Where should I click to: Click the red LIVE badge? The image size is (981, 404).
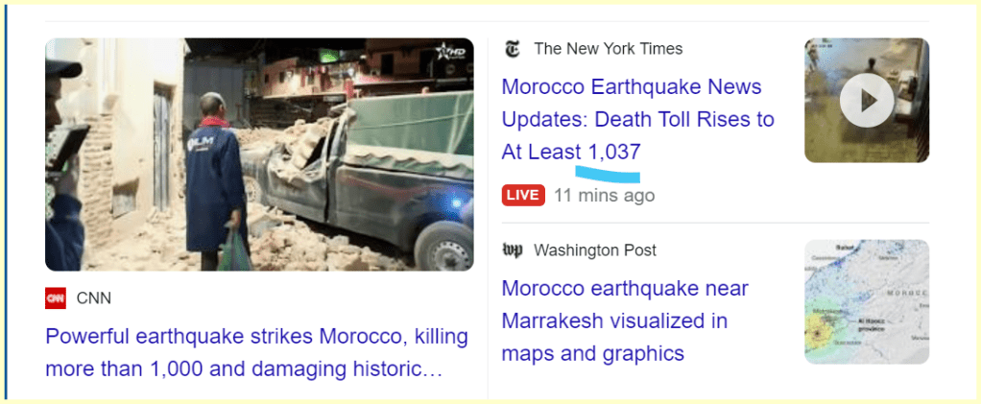tap(523, 196)
